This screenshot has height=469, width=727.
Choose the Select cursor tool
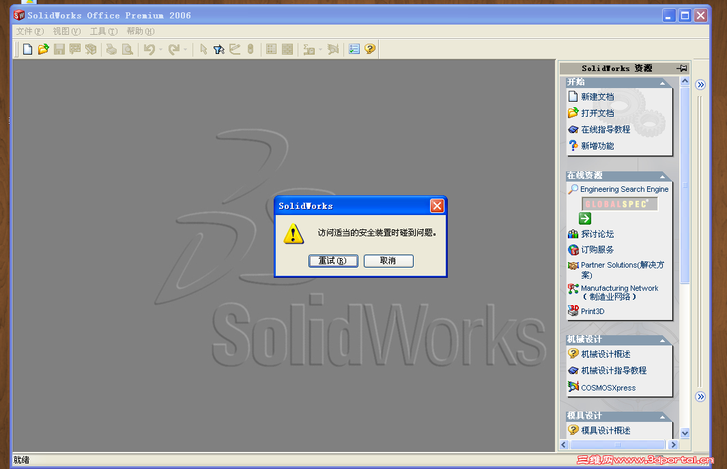[203, 49]
